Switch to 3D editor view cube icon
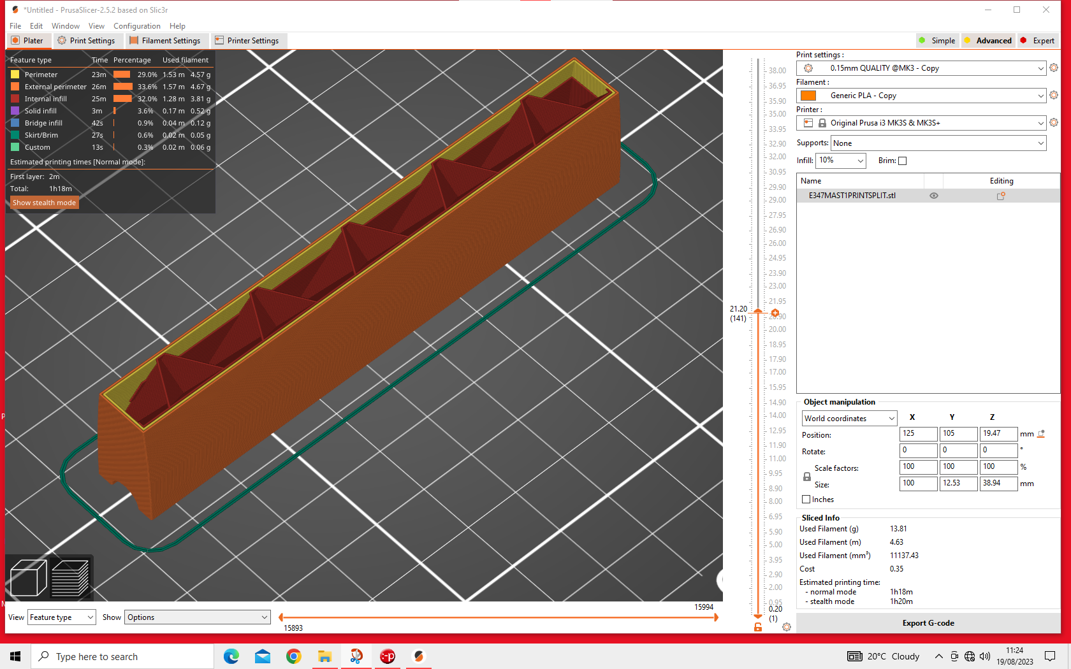The height and width of the screenshot is (669, 1071). point(29,577)
